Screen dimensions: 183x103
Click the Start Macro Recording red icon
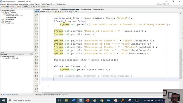click(71, 11)
